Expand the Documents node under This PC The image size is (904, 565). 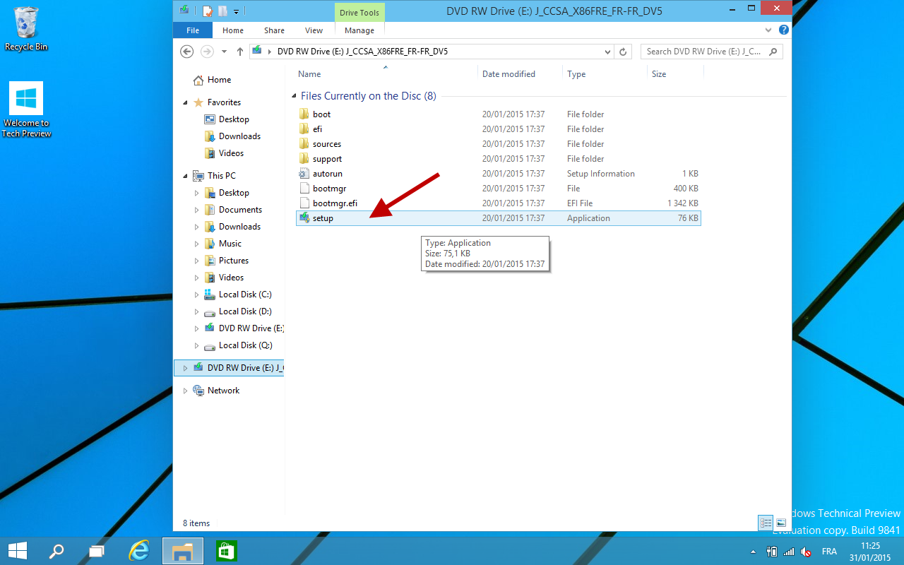click(x=197, y=210)
